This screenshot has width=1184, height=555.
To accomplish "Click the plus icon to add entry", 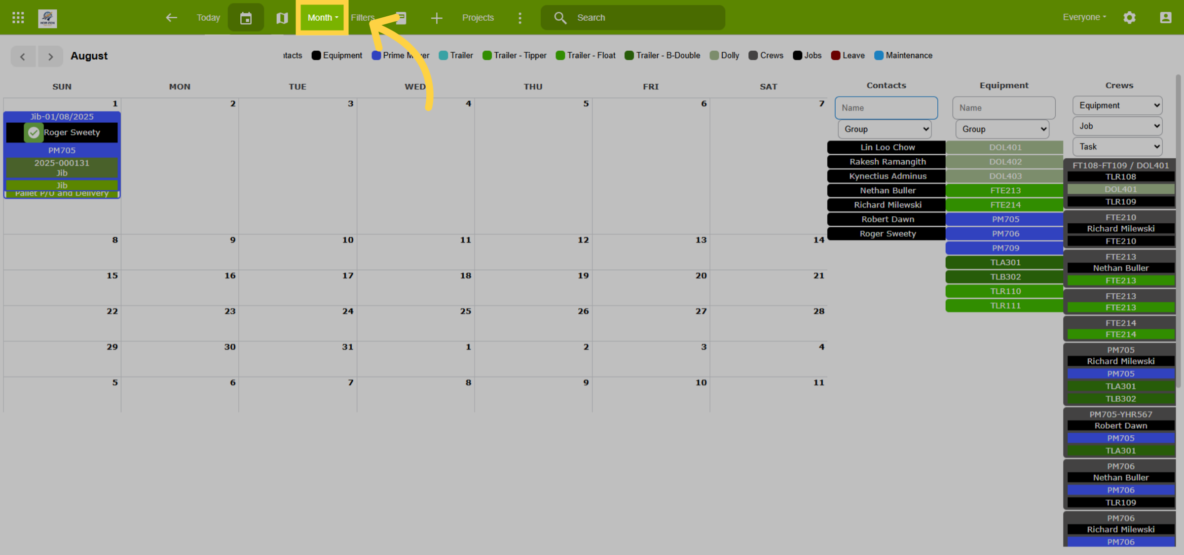I will [436, 18].
